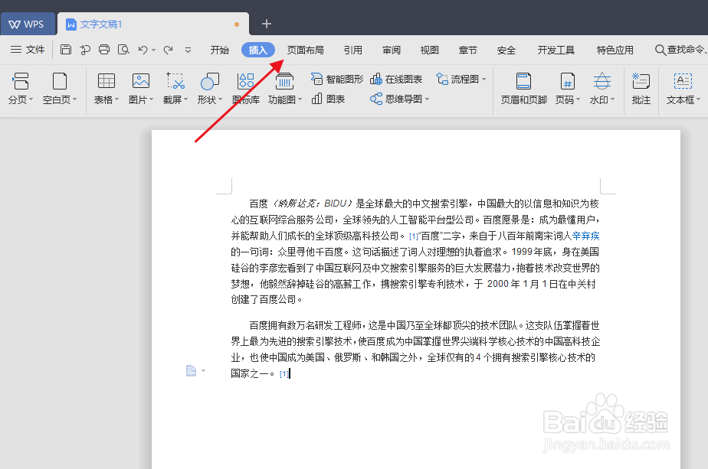Click the Screenshot (截屏) icon
708x469 pixels.
point(175,81)
